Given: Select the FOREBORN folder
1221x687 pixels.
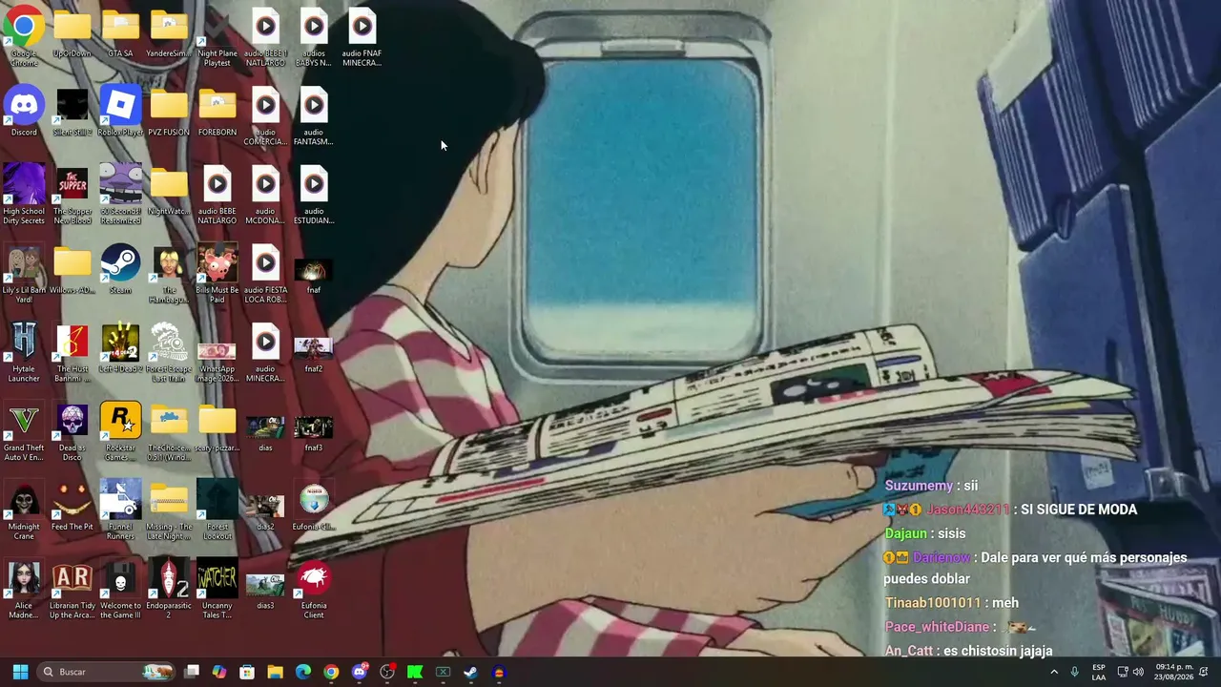Looking at the screenshot, I should coord(217,112).
